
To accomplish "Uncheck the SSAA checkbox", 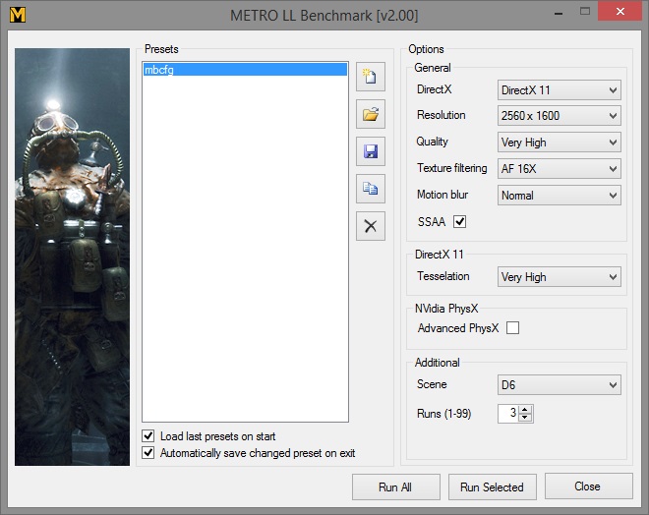I will pos(460,222).
